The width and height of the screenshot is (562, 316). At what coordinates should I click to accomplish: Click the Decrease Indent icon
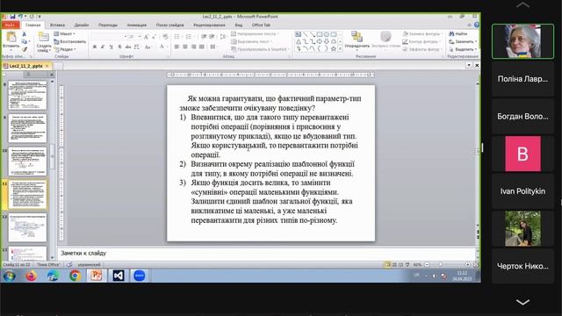(x=204, y=37)
